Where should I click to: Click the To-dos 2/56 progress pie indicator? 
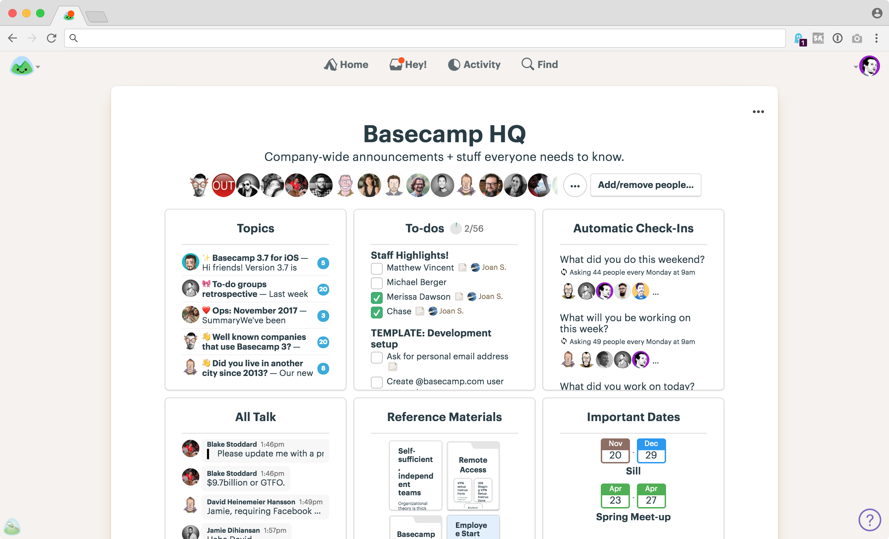coord(456,229)
